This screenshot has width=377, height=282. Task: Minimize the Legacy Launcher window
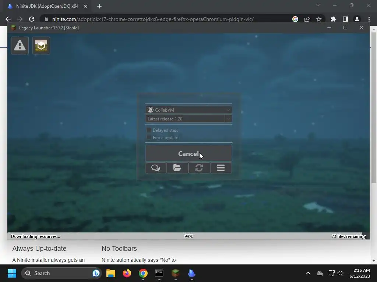pos(329,28)
